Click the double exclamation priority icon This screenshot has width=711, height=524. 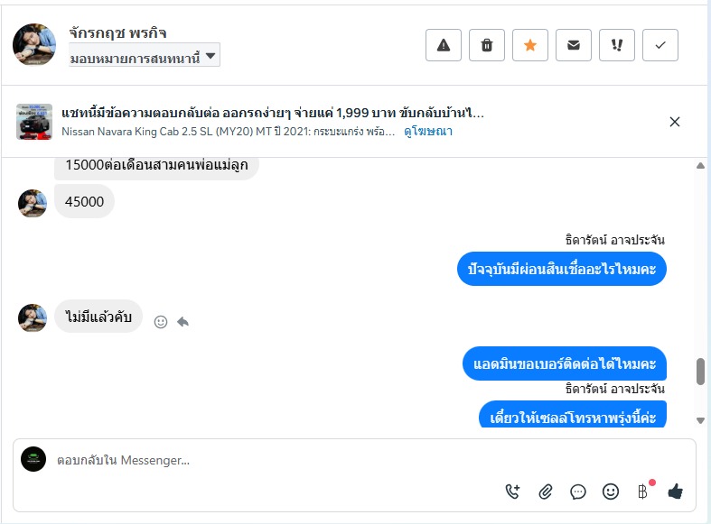pos(617,45)
